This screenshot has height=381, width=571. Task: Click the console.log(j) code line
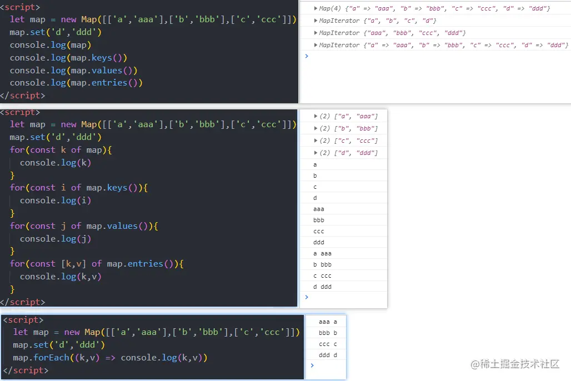click(x=56, y=239)
